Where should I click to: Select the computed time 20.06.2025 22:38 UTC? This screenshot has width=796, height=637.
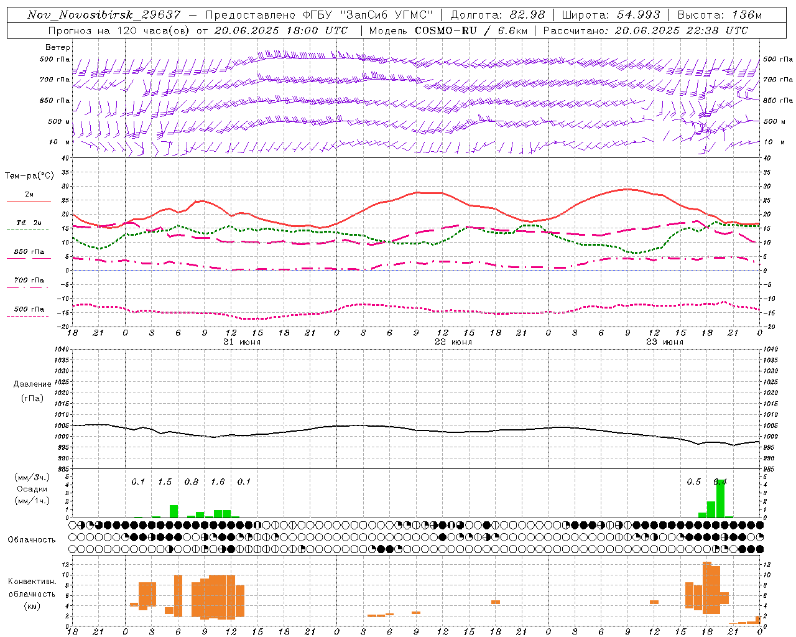pyautogui.click(x=682, y=30)
